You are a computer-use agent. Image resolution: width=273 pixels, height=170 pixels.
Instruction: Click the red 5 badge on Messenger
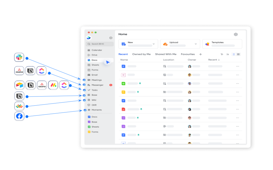111,85
